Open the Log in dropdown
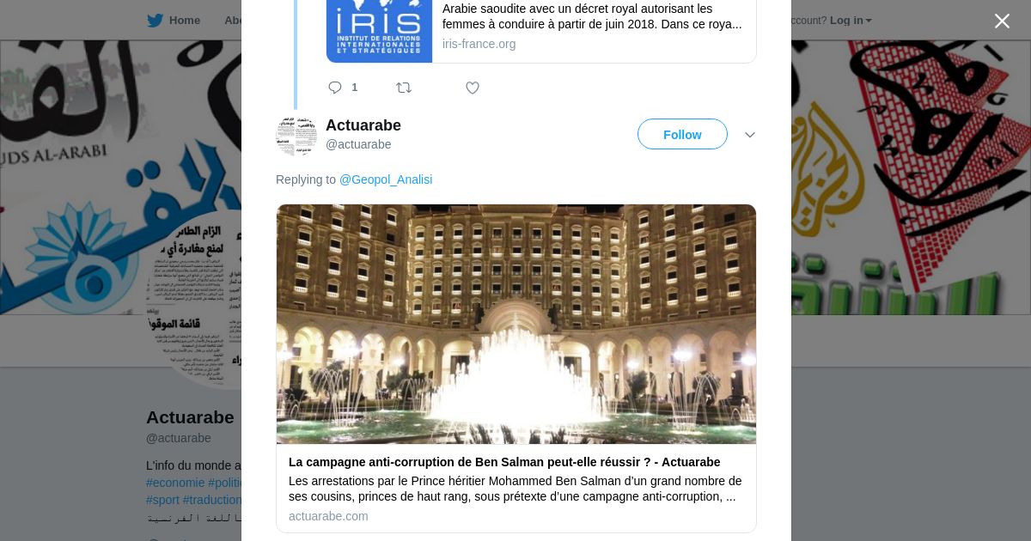The image size is (1031, 541). pyautogui.click(x=851, y=21)
